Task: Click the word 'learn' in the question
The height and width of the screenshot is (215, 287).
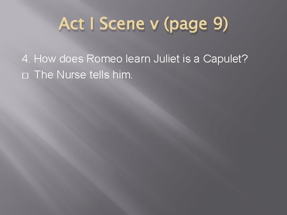Action: coord(137,60)
